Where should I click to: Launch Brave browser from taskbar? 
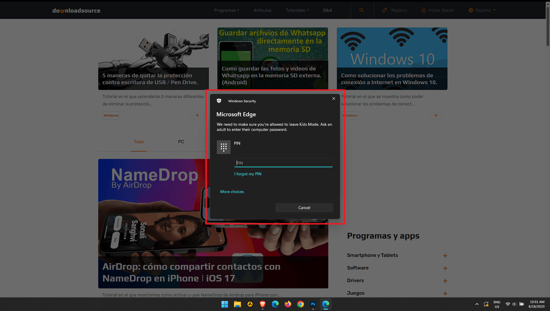pyautogui.click(x=263, y=304)
